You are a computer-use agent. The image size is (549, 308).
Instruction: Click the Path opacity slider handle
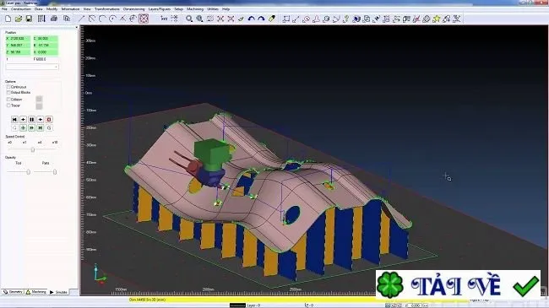point(55,172)
